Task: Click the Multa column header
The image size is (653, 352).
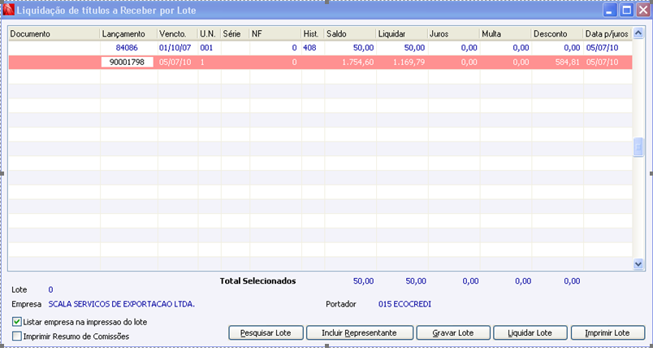Action: pos(505,34)
